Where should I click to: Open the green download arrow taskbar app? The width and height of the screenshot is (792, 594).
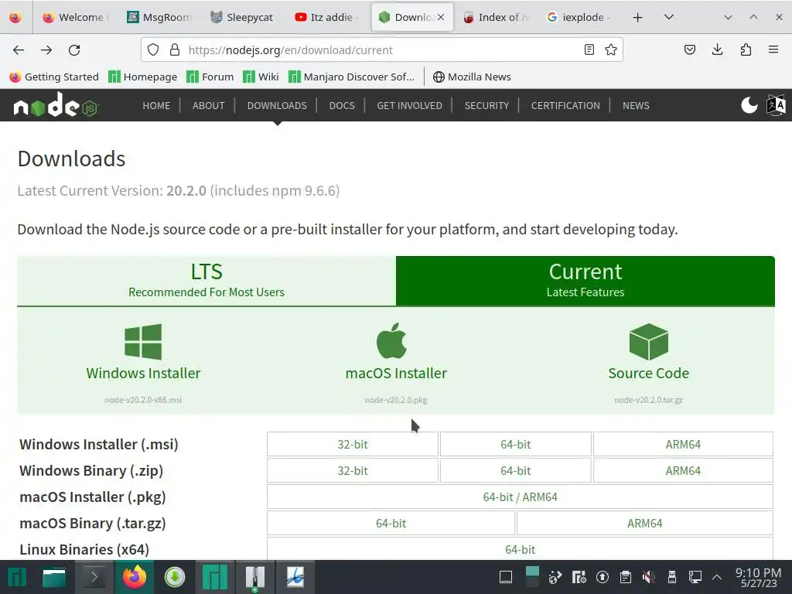click(175, 577)
